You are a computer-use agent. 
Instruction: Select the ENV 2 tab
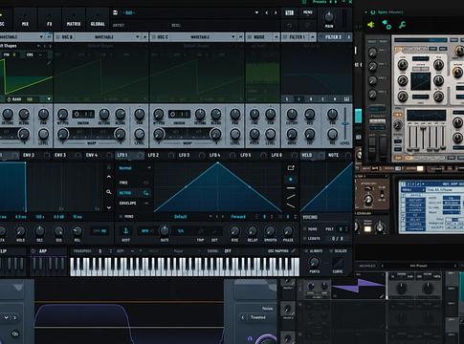[29, 155]
